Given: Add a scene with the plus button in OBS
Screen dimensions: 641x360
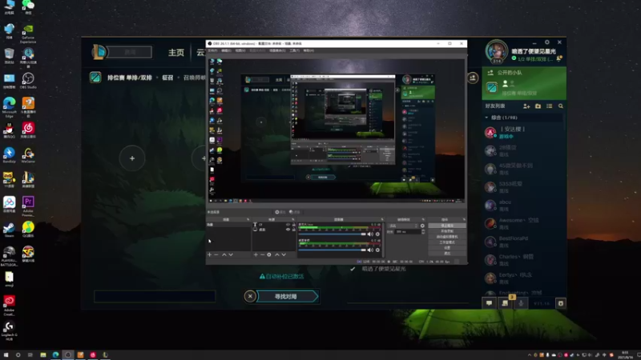Looking at the screenshot, I should tap(210, 254).
